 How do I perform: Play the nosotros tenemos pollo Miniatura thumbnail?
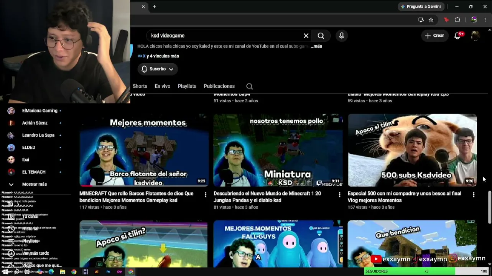pyautogui.click(x=278, y=150)
